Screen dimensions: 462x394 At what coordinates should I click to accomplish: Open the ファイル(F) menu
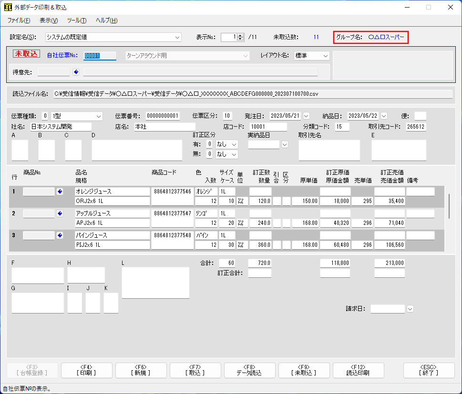tap(19, 20)
